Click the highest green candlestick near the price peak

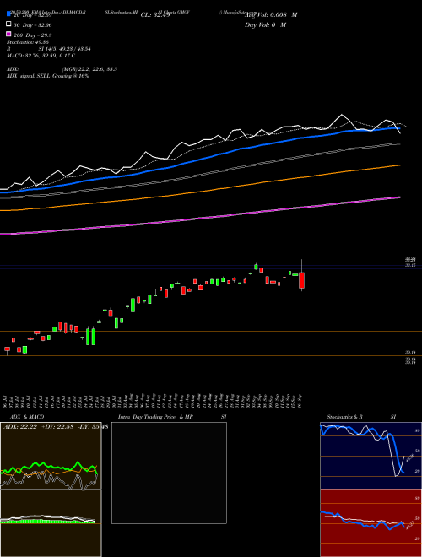click(256, 267)
